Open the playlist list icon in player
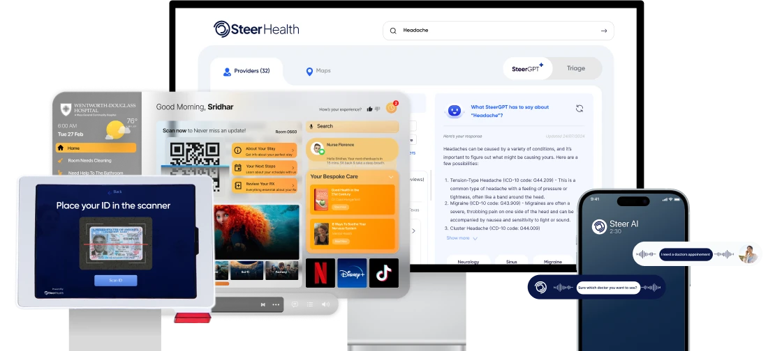Image resolution: width=775 pixels, height=351 pixels. point(310,304)
